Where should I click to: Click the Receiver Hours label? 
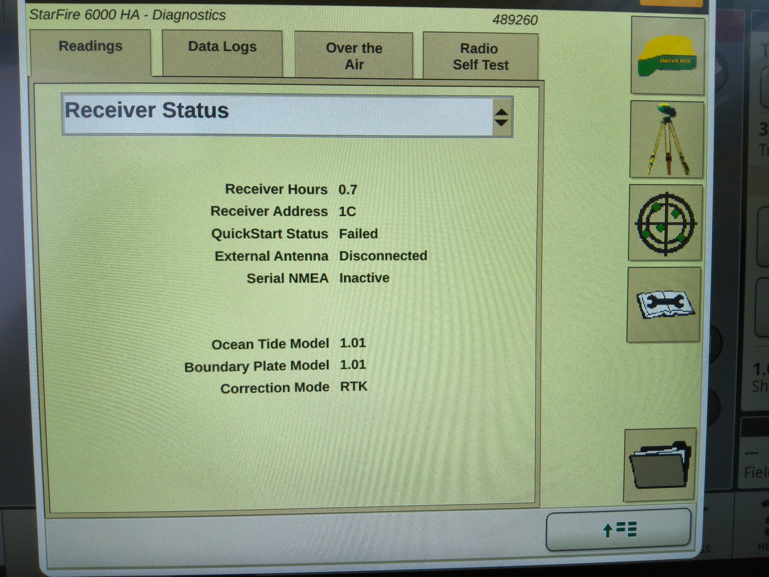click(276, 189)
